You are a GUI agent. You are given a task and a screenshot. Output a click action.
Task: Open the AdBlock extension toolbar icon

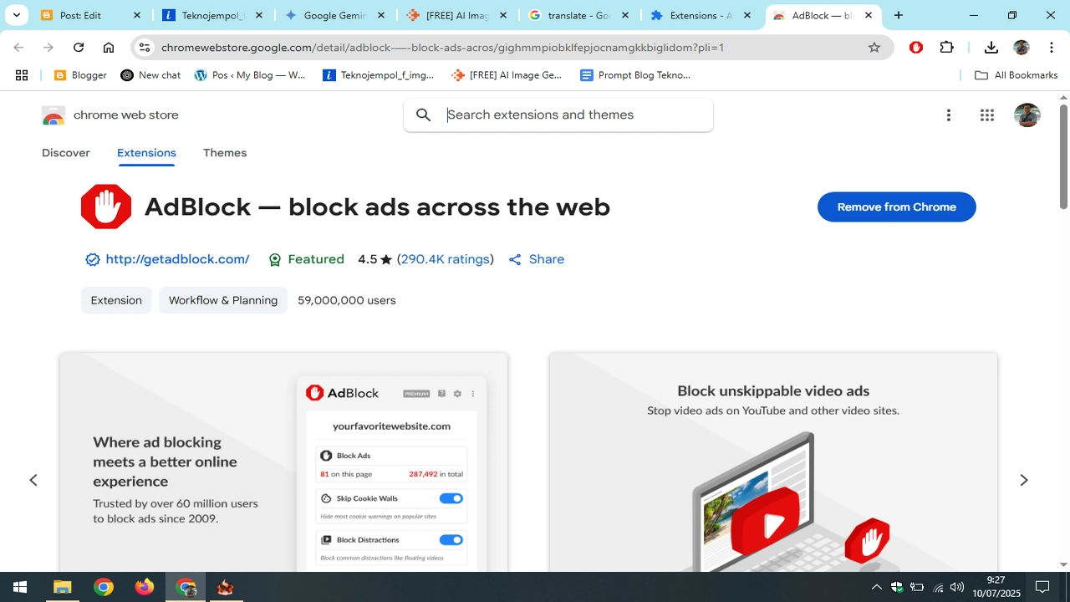tap(916, 48)
